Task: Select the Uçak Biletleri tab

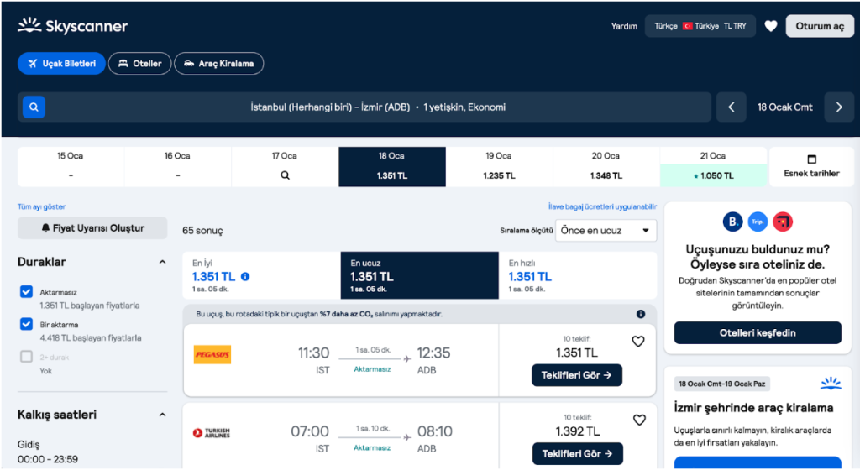Action: coord(61,64)
